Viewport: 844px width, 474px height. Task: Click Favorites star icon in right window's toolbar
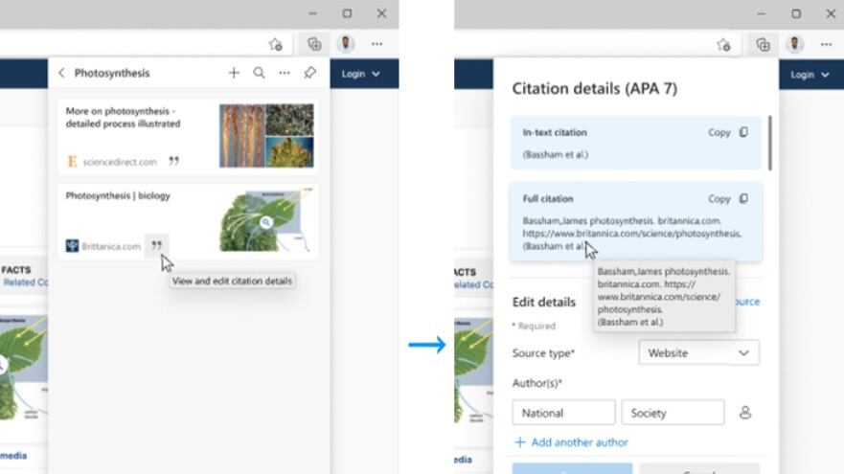[723, 44]
